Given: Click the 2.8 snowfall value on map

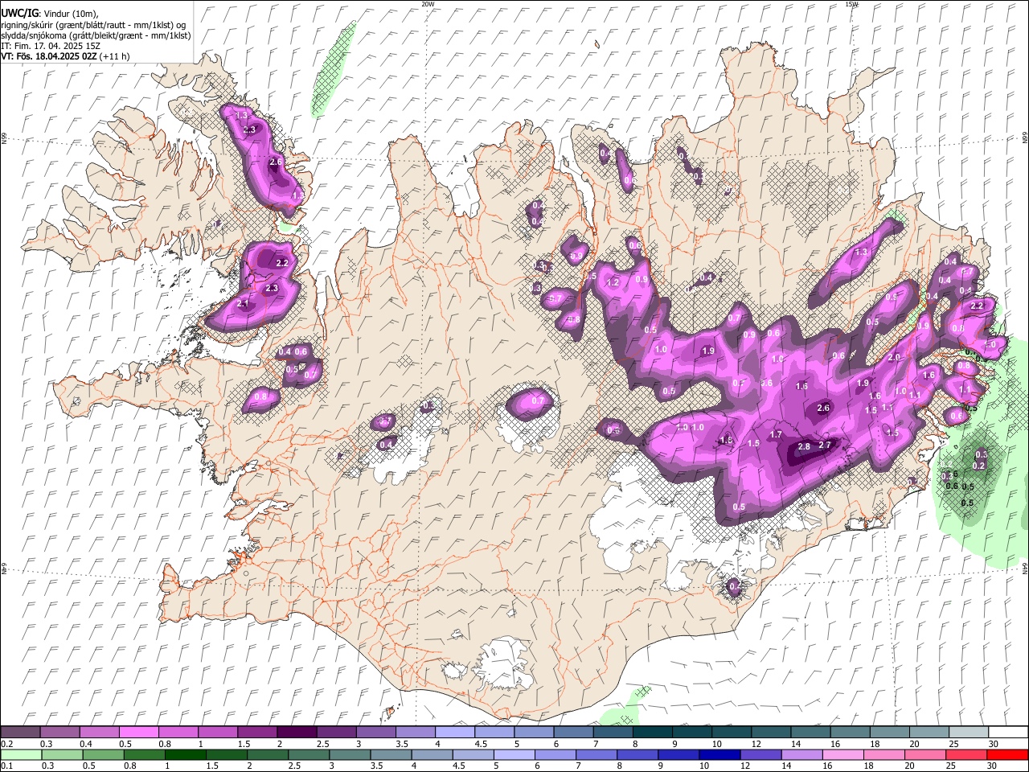Looking at the screenshot, I should click(804, 447).
